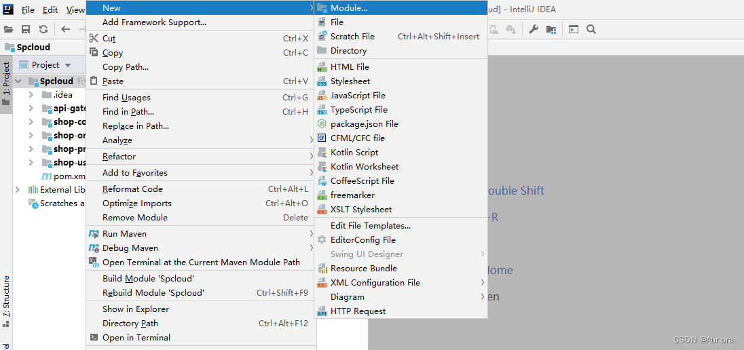The width and height of the screenshot is (744, 350).
Task: Open the File menu
Action: (x=28, y=9)
